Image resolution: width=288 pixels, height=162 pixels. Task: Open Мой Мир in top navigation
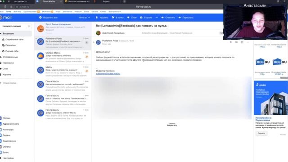click(x=17, y=11)
